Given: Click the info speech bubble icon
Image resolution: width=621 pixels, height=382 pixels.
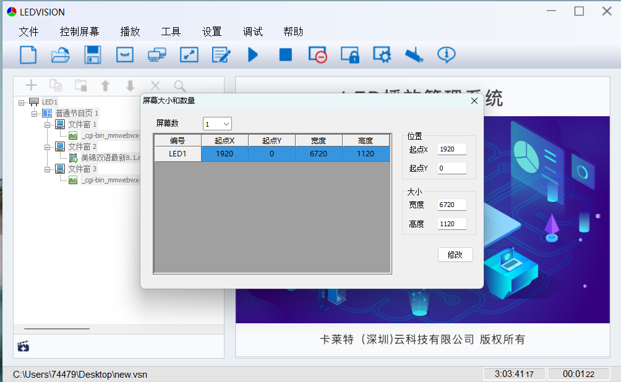Looking at the screenshot, I should click(x=446, y=55).
